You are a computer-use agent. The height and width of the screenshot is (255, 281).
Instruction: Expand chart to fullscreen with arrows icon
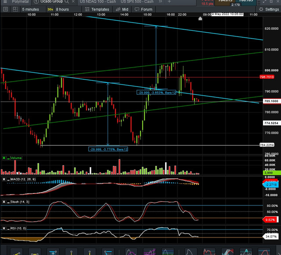click(265, 1)
